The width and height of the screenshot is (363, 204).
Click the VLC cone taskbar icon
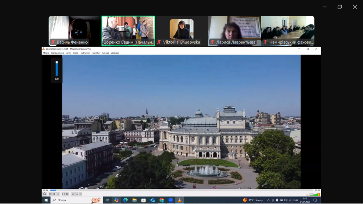pyautogui.click(x=180, y=200)
